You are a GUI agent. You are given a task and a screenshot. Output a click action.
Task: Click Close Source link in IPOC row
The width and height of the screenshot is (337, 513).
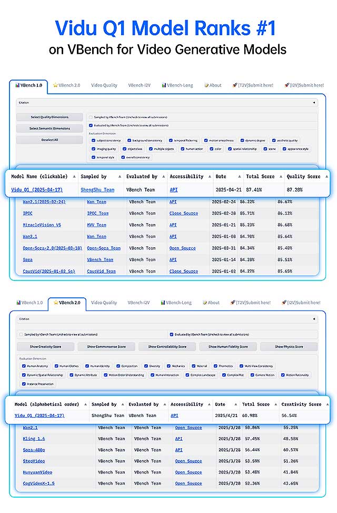tap(183, 214)
